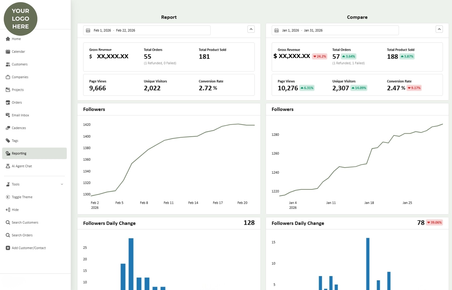Open Companies briefcase icon
452x290 pixels.
pos(8,77)
